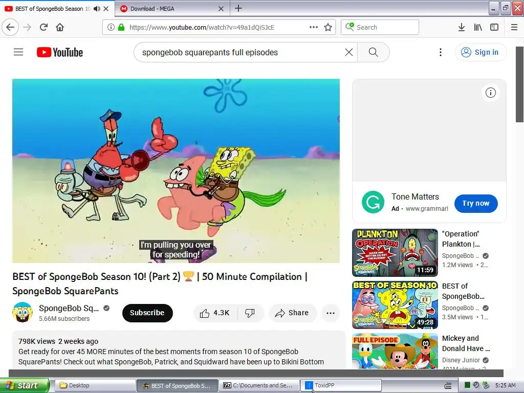Click "Operation" Plankton video title

[461, 239]
